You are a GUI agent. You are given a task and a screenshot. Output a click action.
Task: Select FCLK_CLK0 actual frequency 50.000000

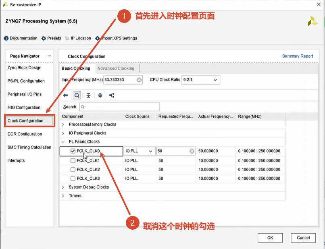216,151
